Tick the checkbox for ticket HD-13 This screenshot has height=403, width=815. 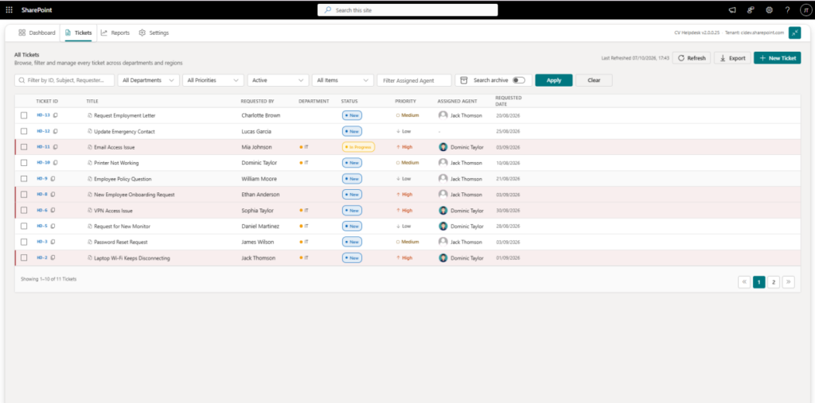pos(24,115)
